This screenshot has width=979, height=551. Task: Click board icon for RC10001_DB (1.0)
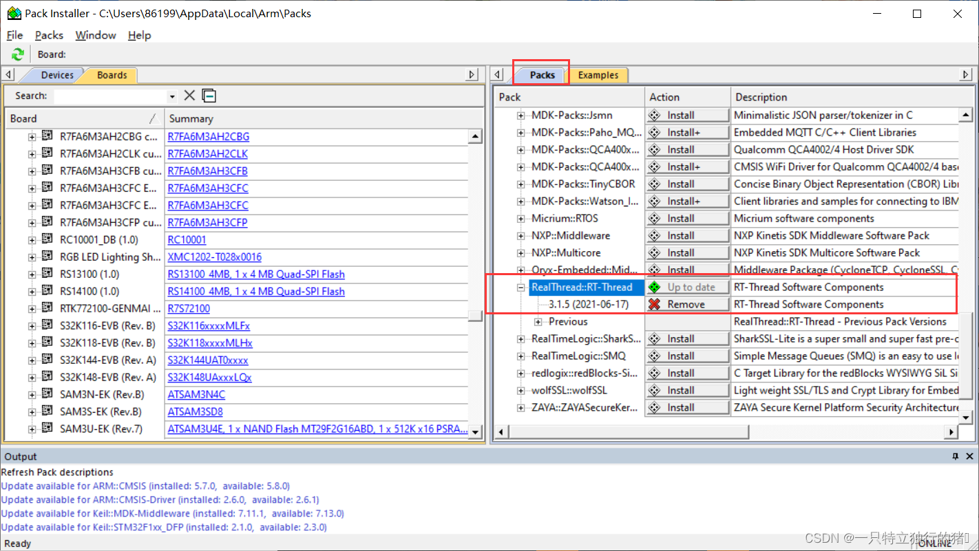pyautogui.click(x=48, y=239)
